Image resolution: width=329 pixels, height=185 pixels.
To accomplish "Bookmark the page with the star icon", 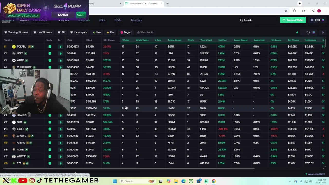I will pyautogui.click(x=286, y=11).
